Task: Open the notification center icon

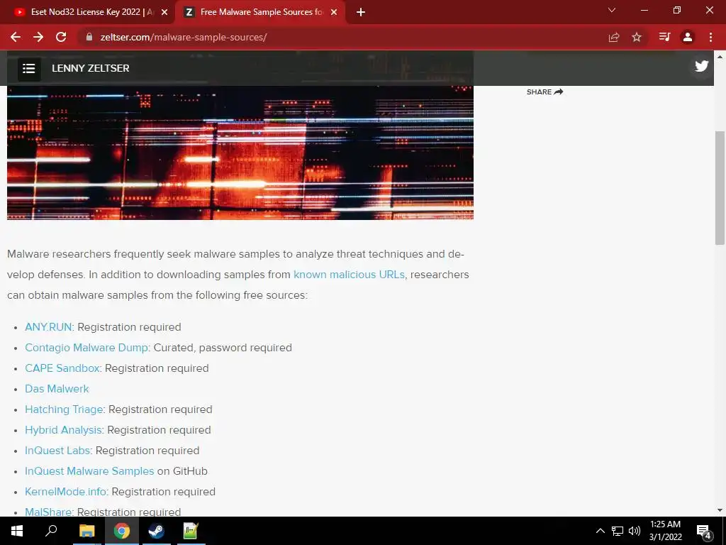Action: [x=704, y=531]
